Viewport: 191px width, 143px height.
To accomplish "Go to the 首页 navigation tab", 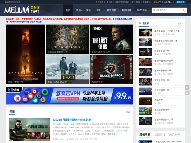I will coord(68,10).
